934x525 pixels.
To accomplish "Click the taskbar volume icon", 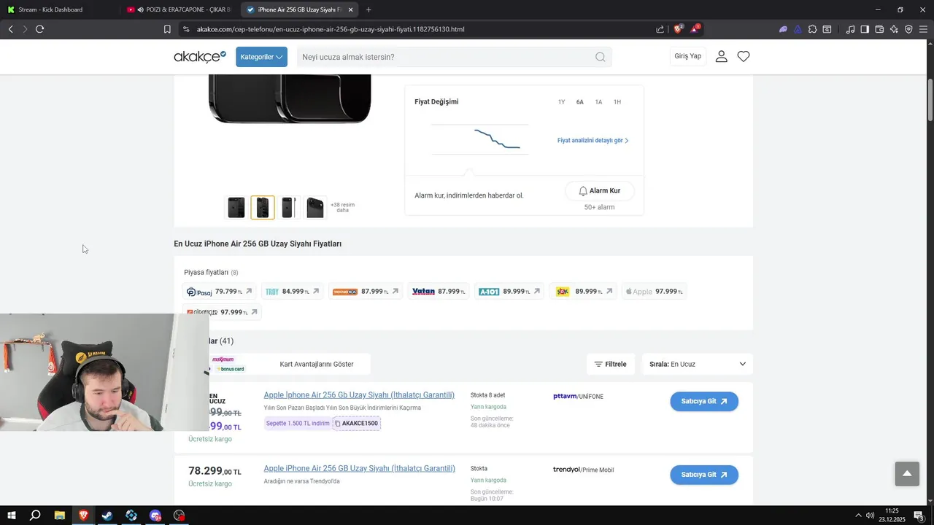I will tap(870, 516).
